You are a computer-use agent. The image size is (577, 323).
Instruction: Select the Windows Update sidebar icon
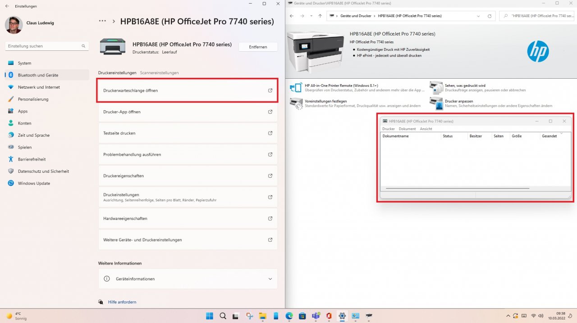click(x=11, y=183)
